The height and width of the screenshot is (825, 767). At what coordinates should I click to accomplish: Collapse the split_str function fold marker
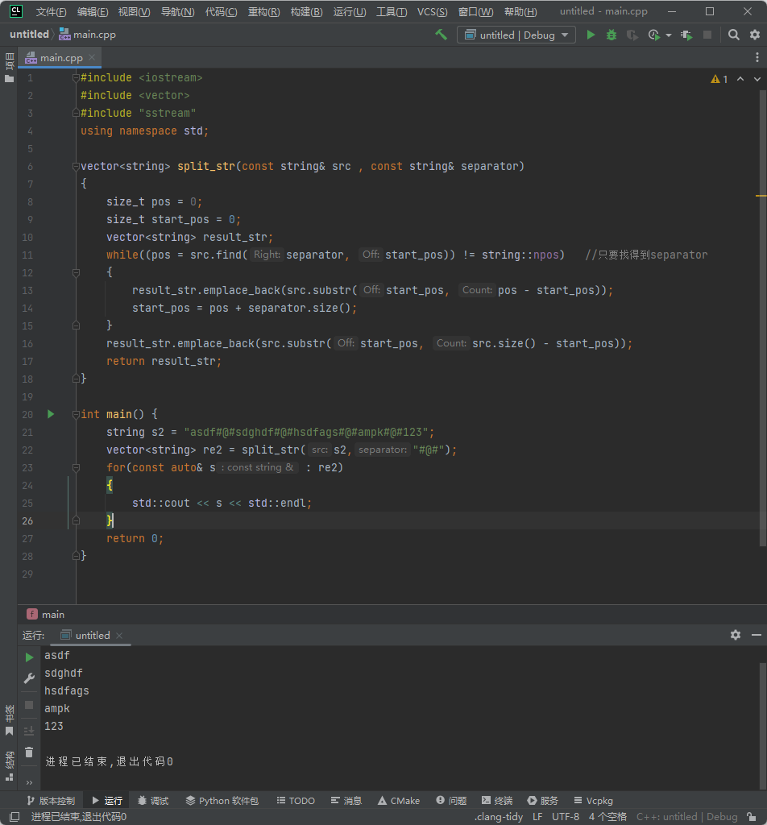click(76, 166)
